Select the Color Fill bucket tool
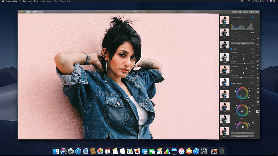Screen dimensions: 278x156 258,65
